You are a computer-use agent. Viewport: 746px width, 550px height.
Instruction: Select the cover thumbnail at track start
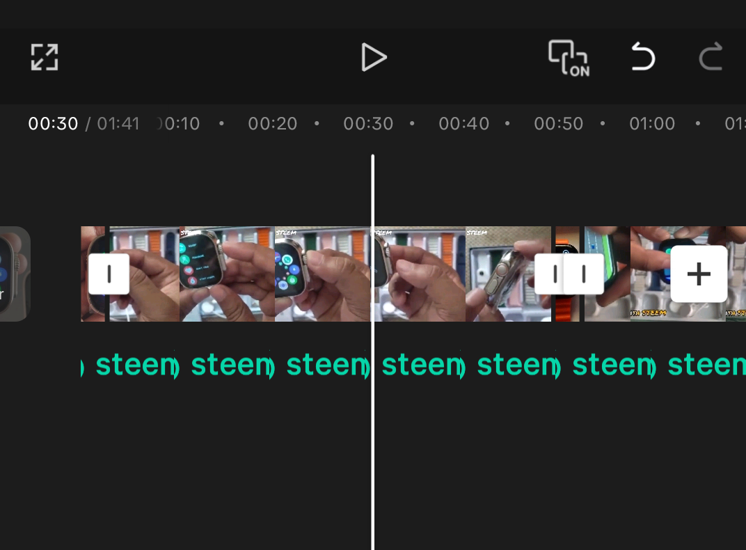click(x=15, y=274)
